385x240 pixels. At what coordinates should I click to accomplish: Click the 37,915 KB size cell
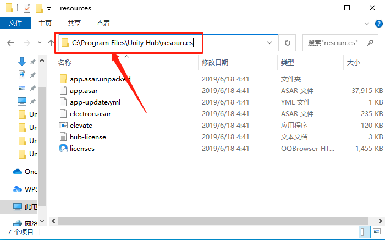[x=367, y=91]
